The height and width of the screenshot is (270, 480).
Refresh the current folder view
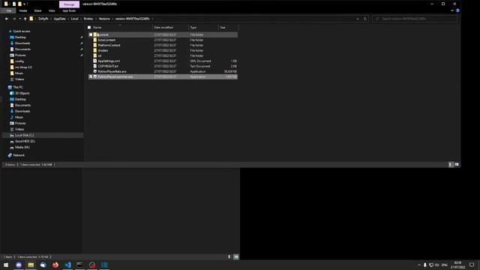pyautogui.click(x=365, y=19)
